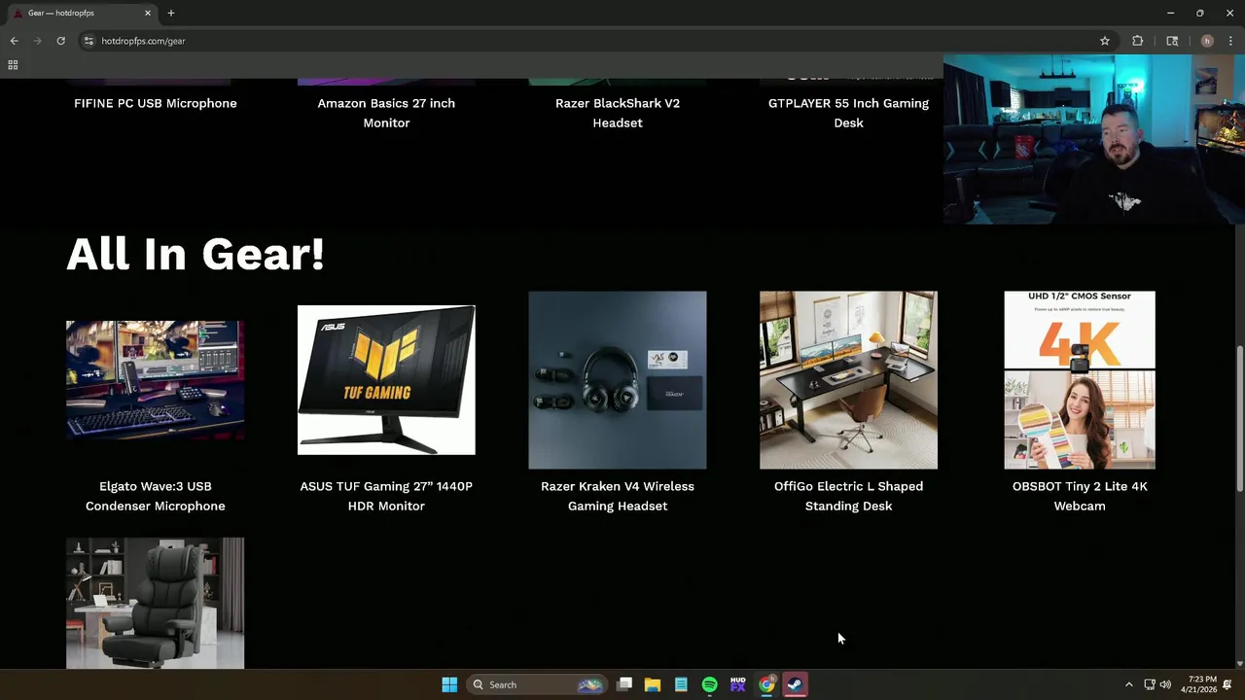The image size is (1245, 700).
Task: Bookmark this page with the star icon
Action: (x=1105, y=41)
